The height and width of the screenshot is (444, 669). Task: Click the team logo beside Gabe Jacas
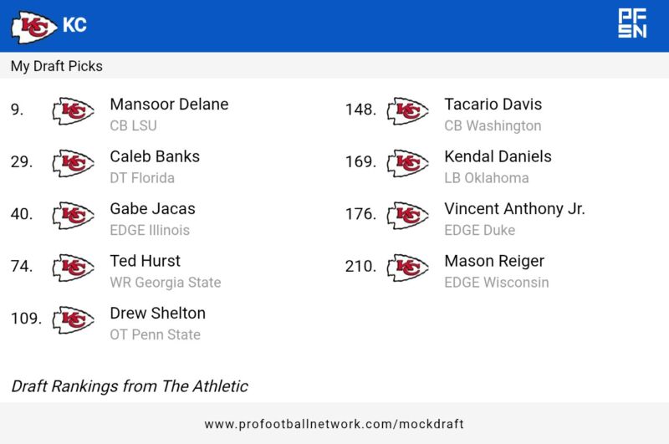pyautogui.click(x=73, y=216)
